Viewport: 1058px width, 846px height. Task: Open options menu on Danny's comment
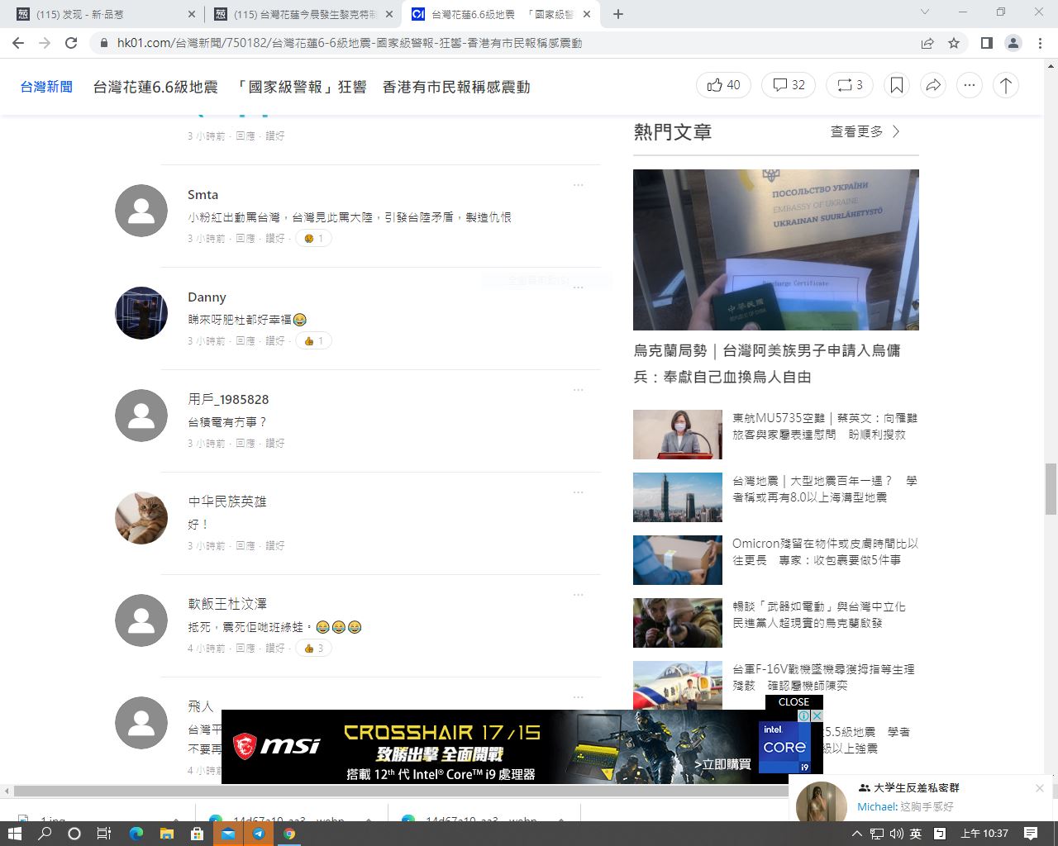click(x=579, y=288)
